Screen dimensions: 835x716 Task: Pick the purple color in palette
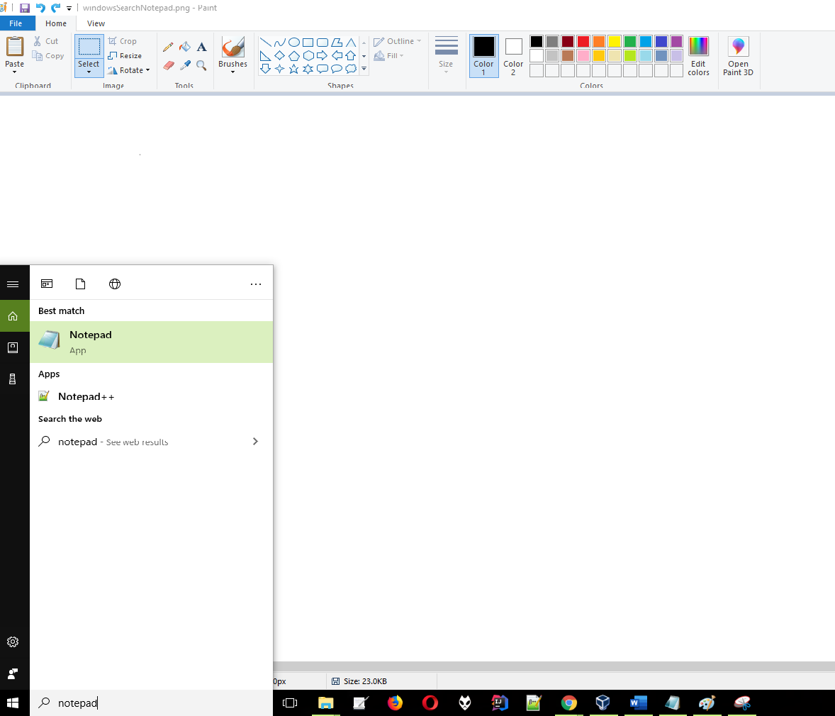(x=676, y=42)
